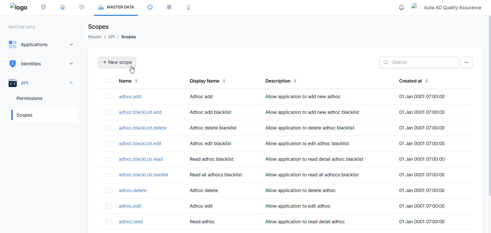Click Created at value in adhoc.edit row
The image size is (491, 233).
click(x=422, y=206)
